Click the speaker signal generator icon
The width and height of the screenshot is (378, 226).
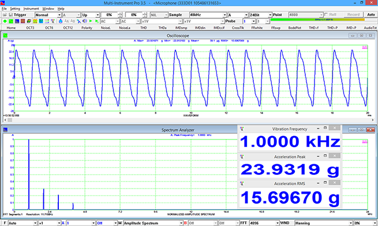pos(85,21)
